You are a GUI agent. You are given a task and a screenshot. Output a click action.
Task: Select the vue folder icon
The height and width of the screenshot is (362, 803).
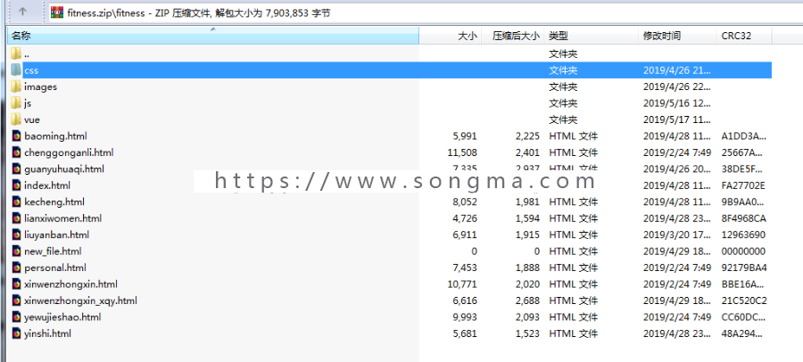coord(16,119)
